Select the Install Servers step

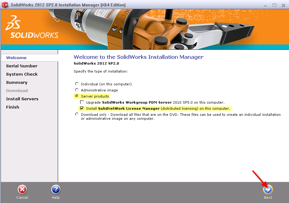tap(22, 99)
